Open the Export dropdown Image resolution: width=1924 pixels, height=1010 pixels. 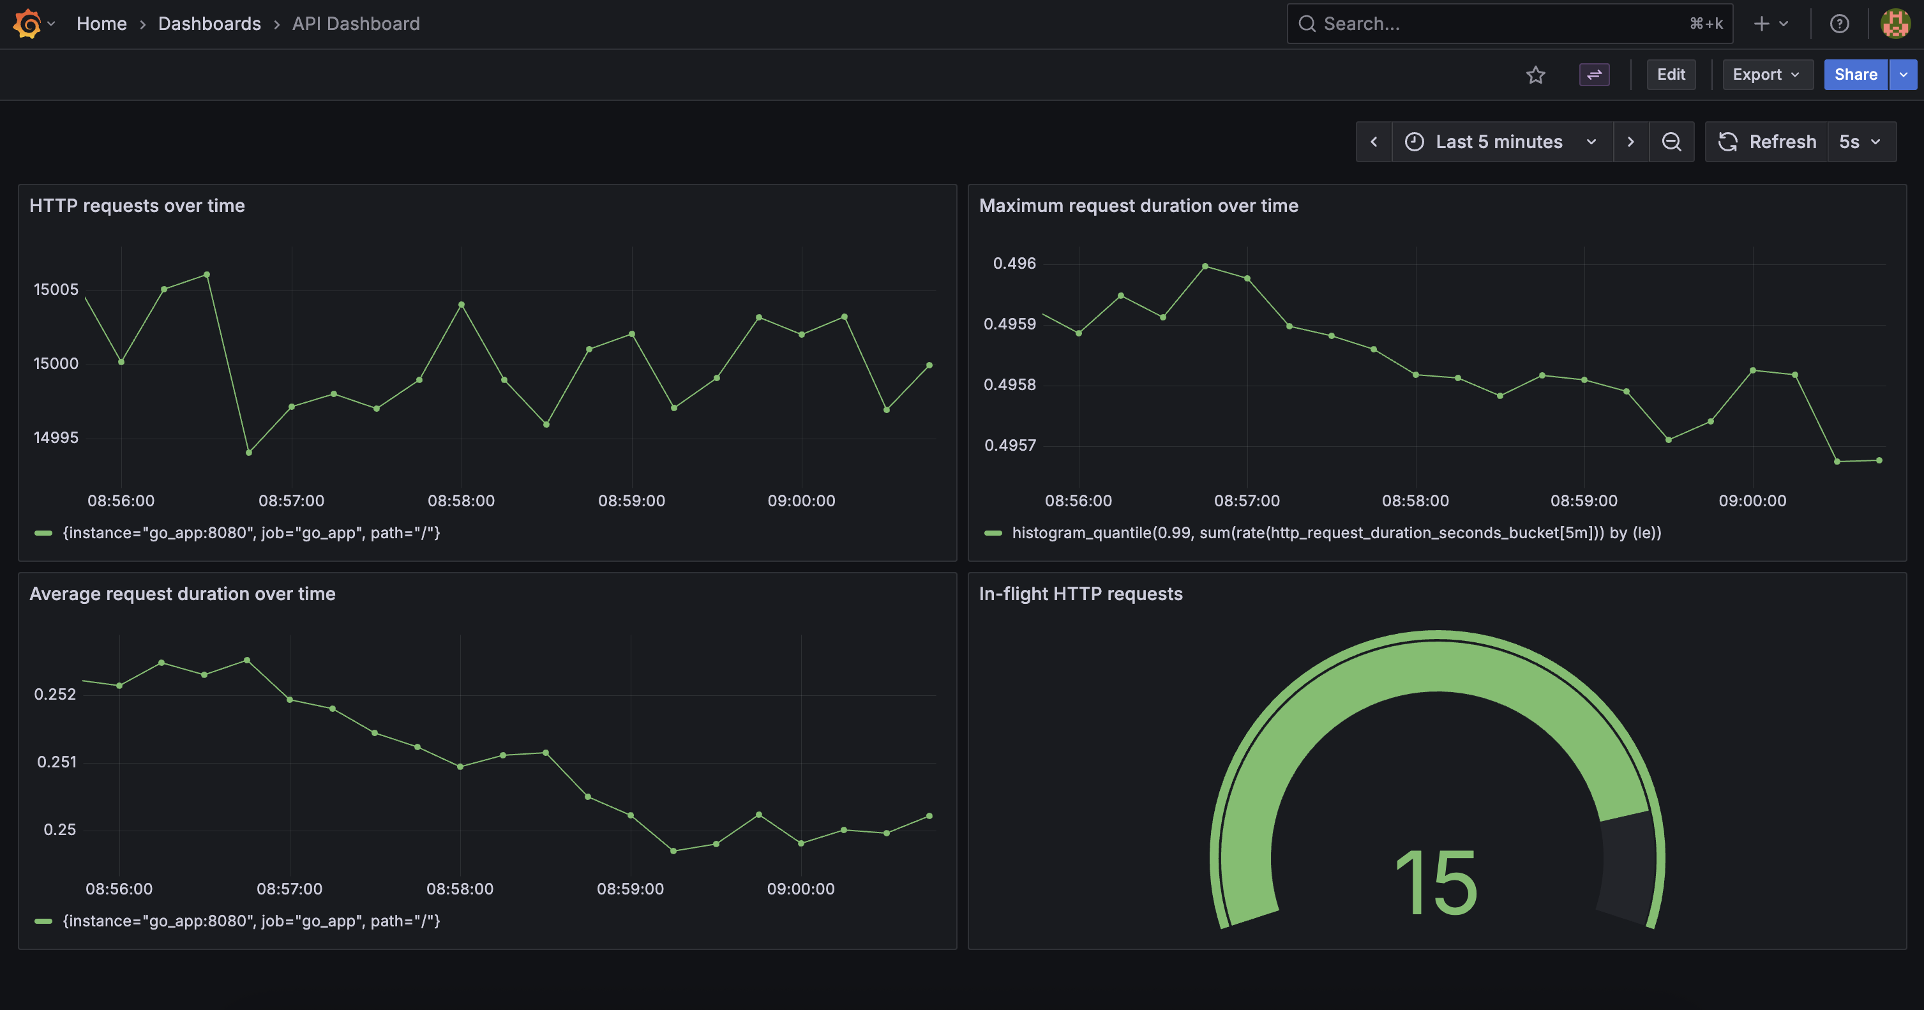(1767, 75)
